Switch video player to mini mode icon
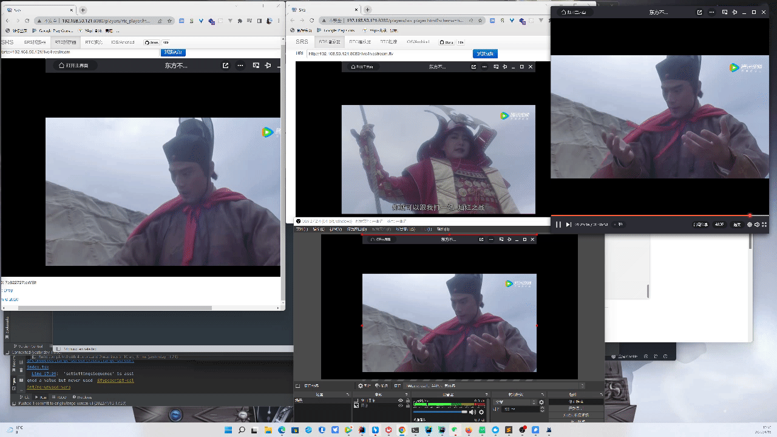Image resolution: width=777 pixels, height=437 pixels. click(x=725, y=12)
